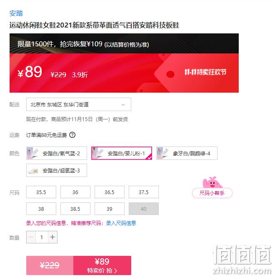Select the 象牙白/鹦鹉绿-4 color option
This screenshot has width=275, height=278.
[187, 153]
